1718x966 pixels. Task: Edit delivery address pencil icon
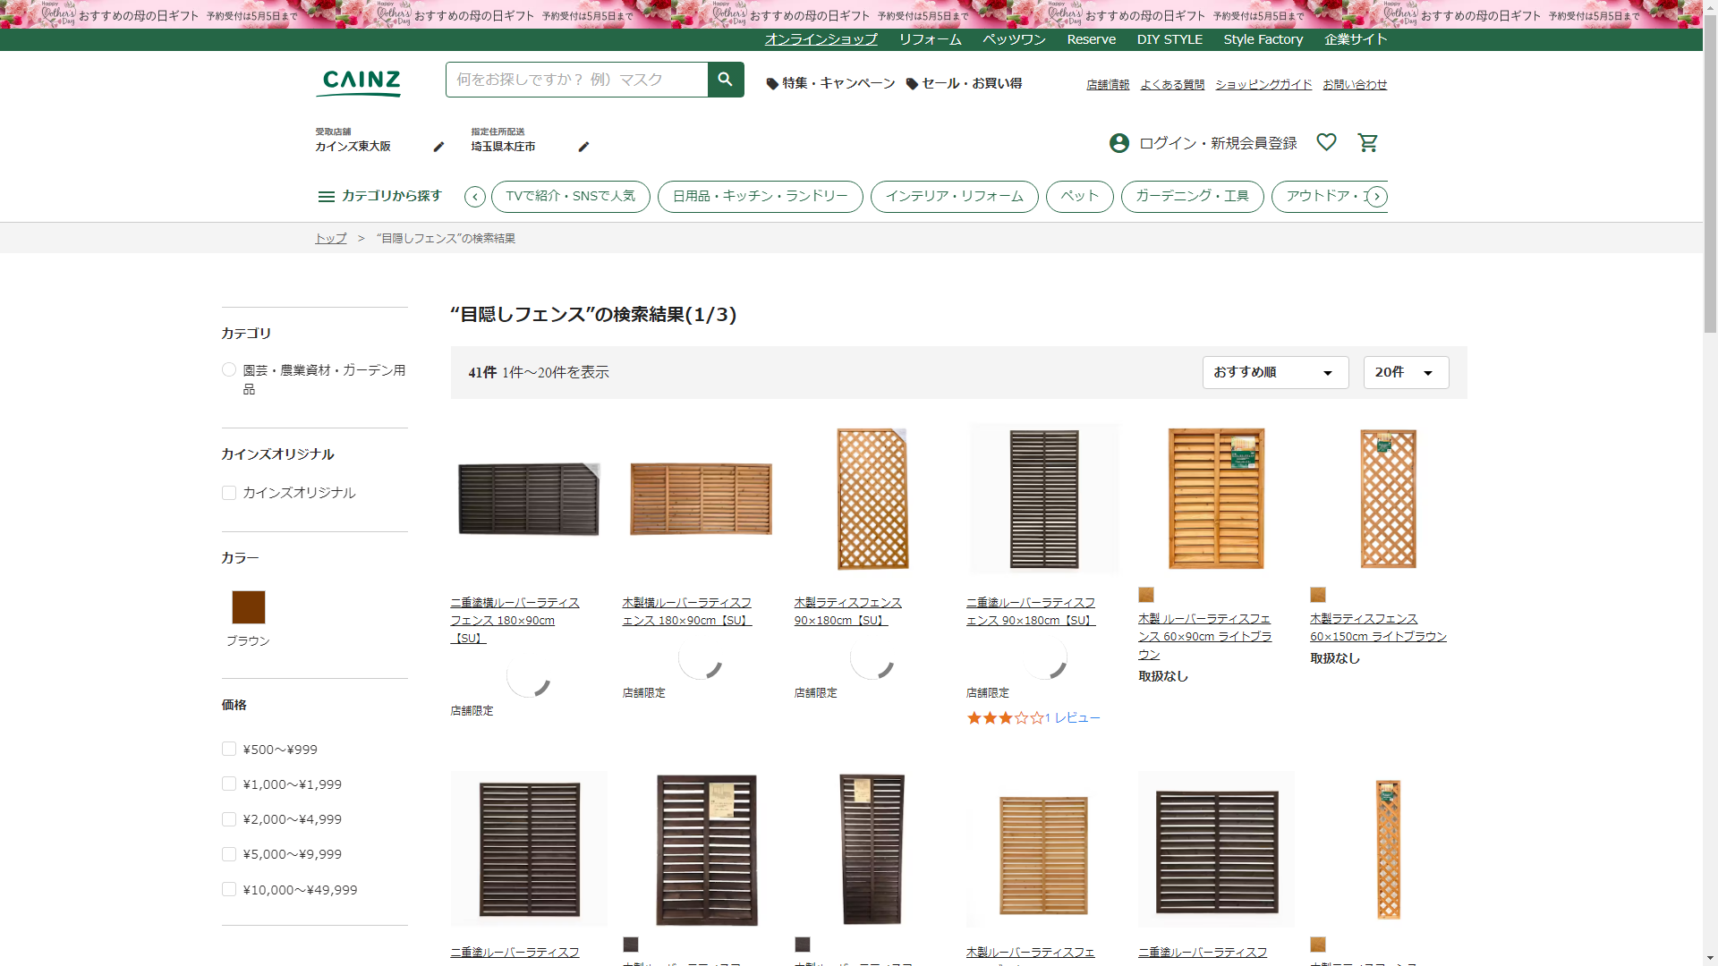(x=583, y=147)
